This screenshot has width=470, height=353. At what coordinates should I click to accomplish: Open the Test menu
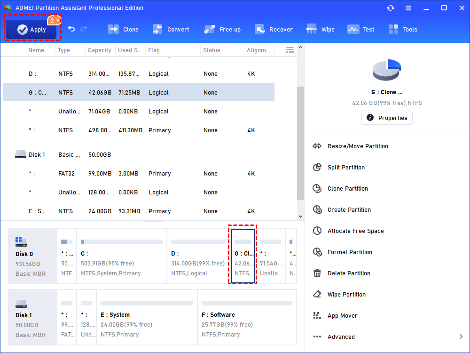(360, 29)
